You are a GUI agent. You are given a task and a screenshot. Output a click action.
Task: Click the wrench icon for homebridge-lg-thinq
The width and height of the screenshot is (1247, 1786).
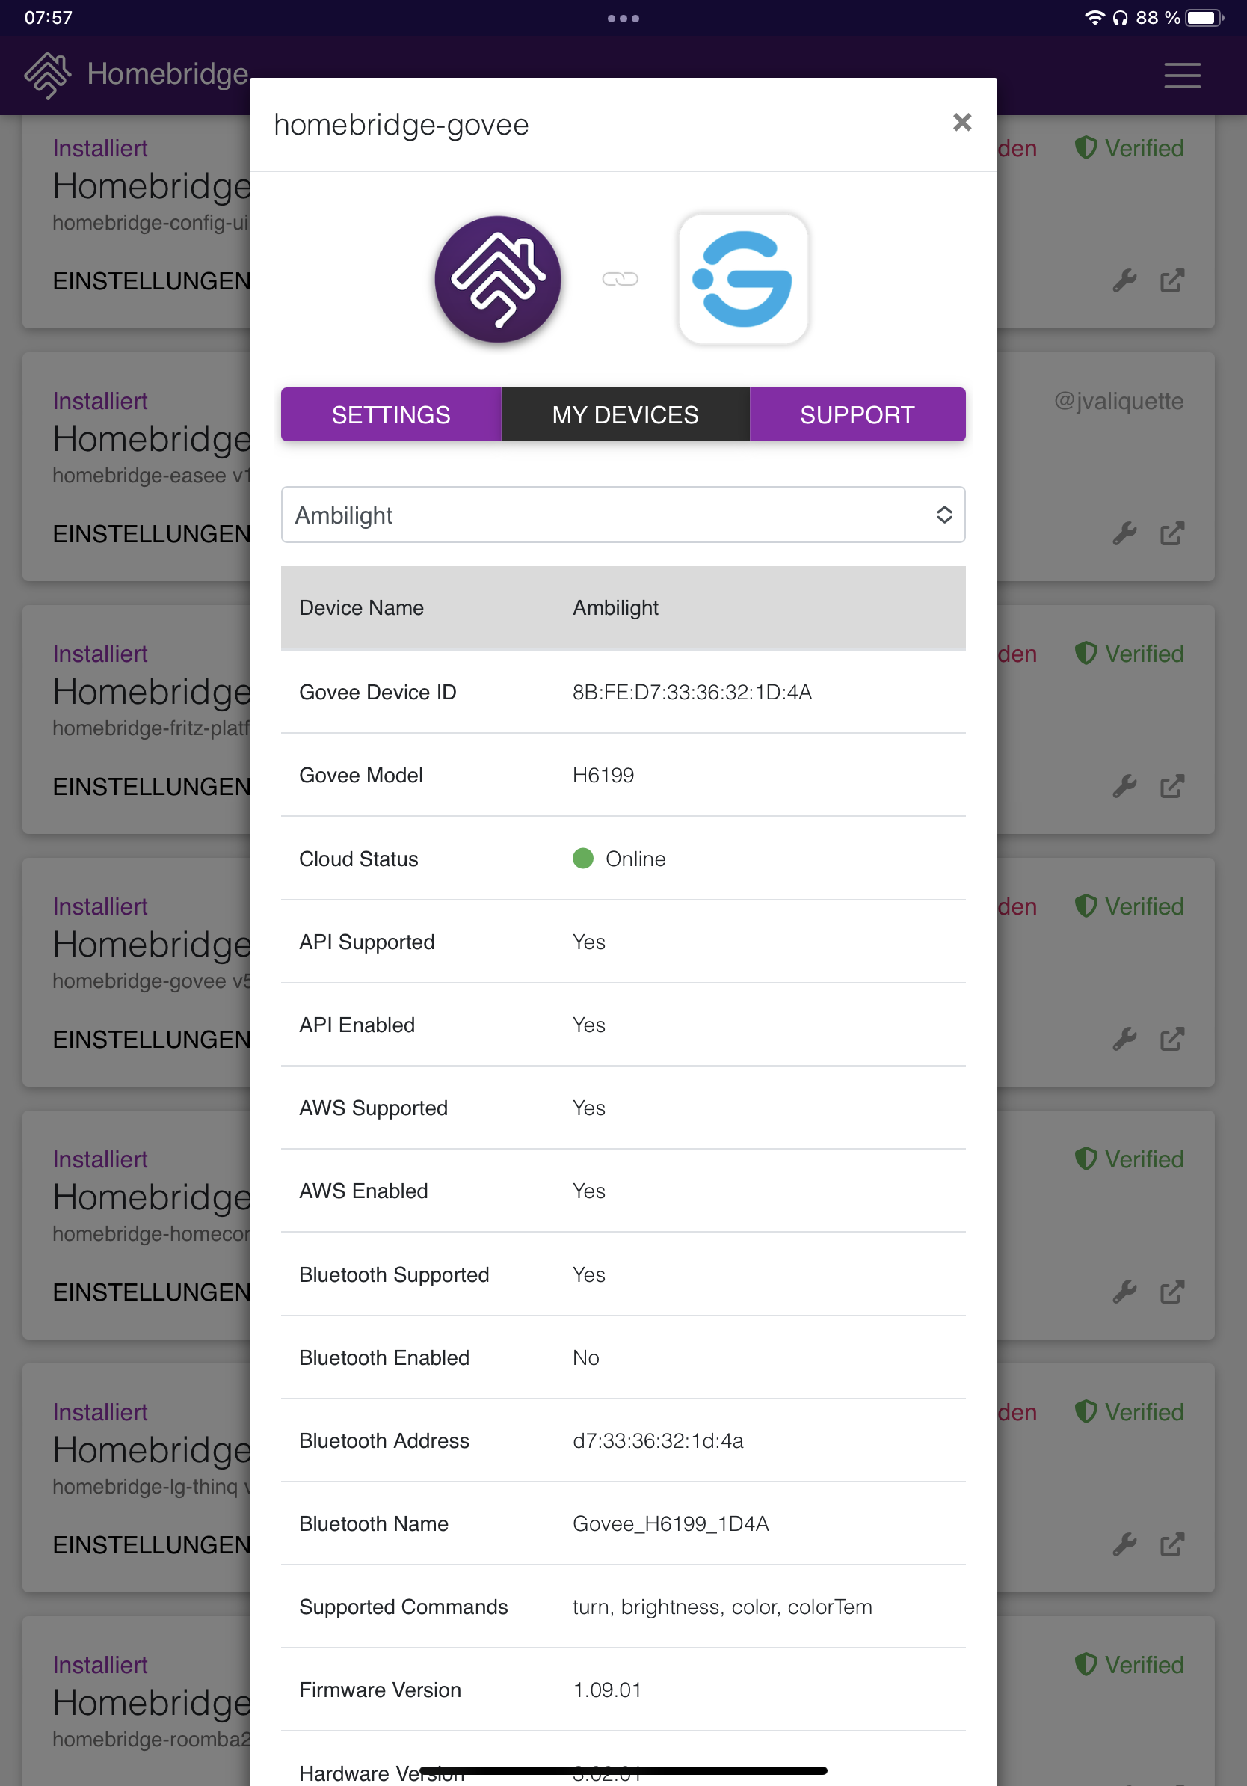(1125, 1544)
